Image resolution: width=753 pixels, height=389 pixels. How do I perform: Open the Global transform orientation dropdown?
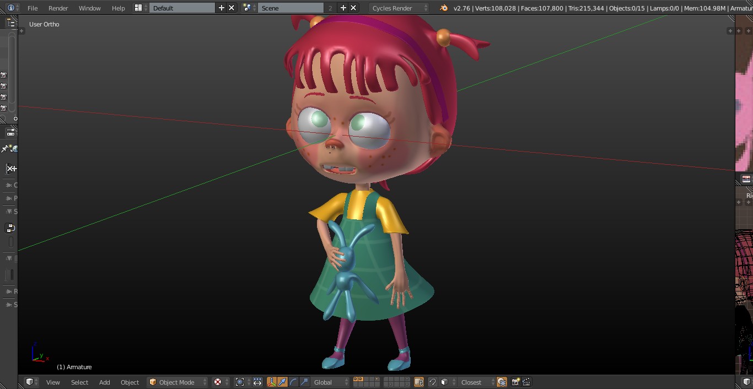pos(331,382)
